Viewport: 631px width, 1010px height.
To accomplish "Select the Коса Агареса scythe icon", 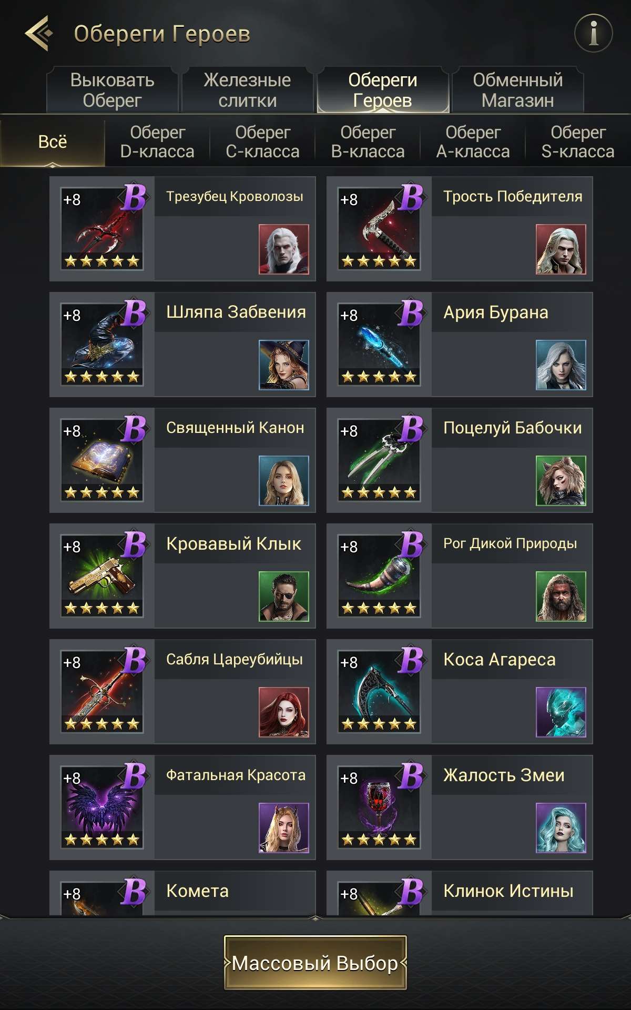I will 379,692.
